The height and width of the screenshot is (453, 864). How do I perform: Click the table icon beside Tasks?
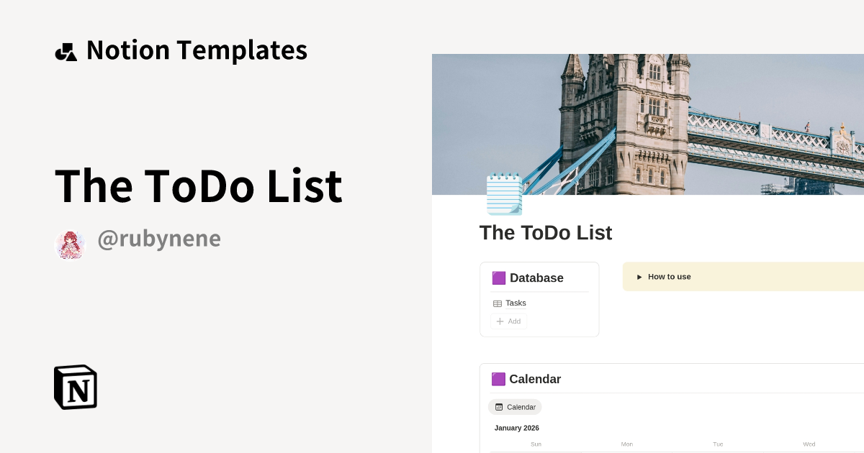[498, 303]
